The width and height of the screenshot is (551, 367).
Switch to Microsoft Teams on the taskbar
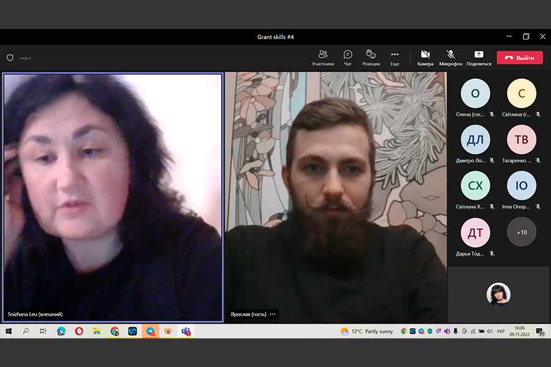tap(186, 331)
